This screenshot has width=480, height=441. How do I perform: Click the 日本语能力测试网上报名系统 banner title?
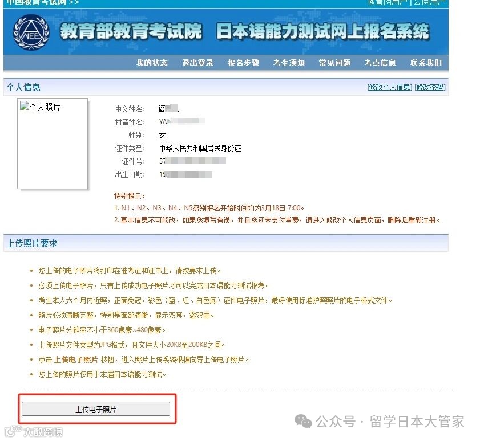pos(322,31)
